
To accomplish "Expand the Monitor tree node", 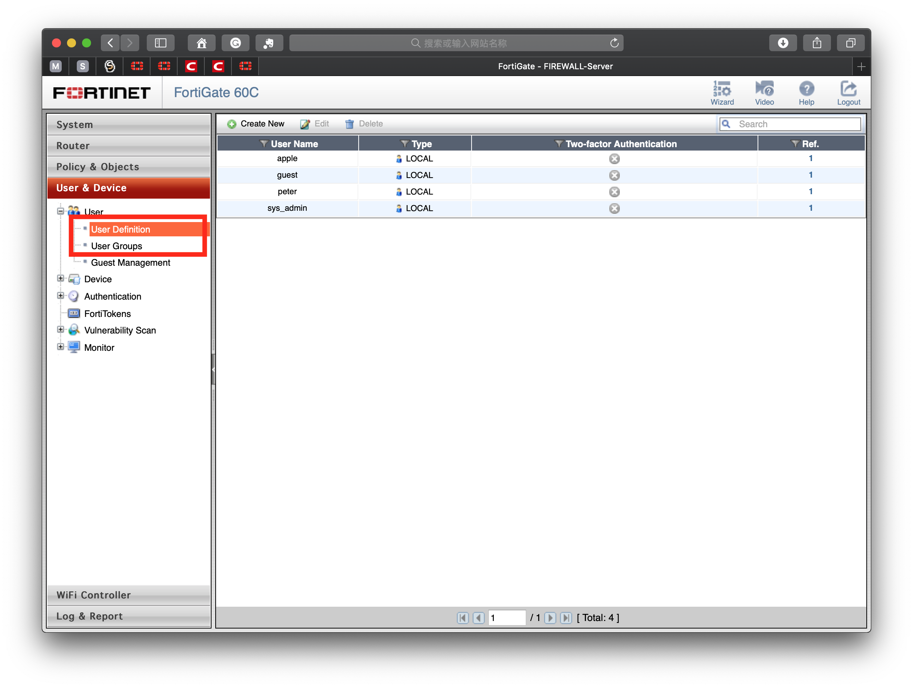I will point(60,347).
